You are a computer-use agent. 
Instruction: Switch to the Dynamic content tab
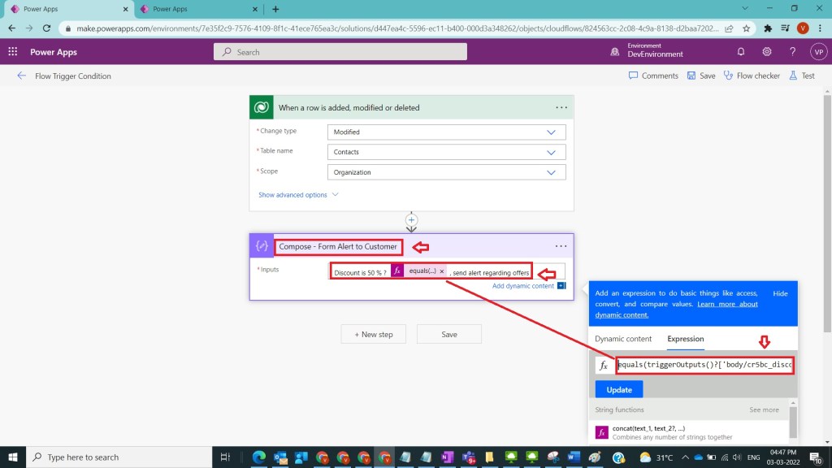(623, 339)
